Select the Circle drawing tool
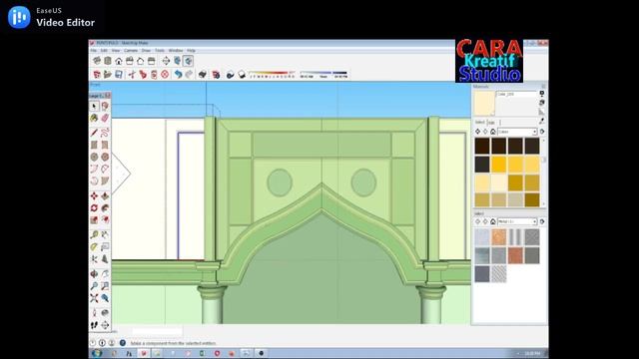The image size is (639, 359). click(x=94, y=157)
